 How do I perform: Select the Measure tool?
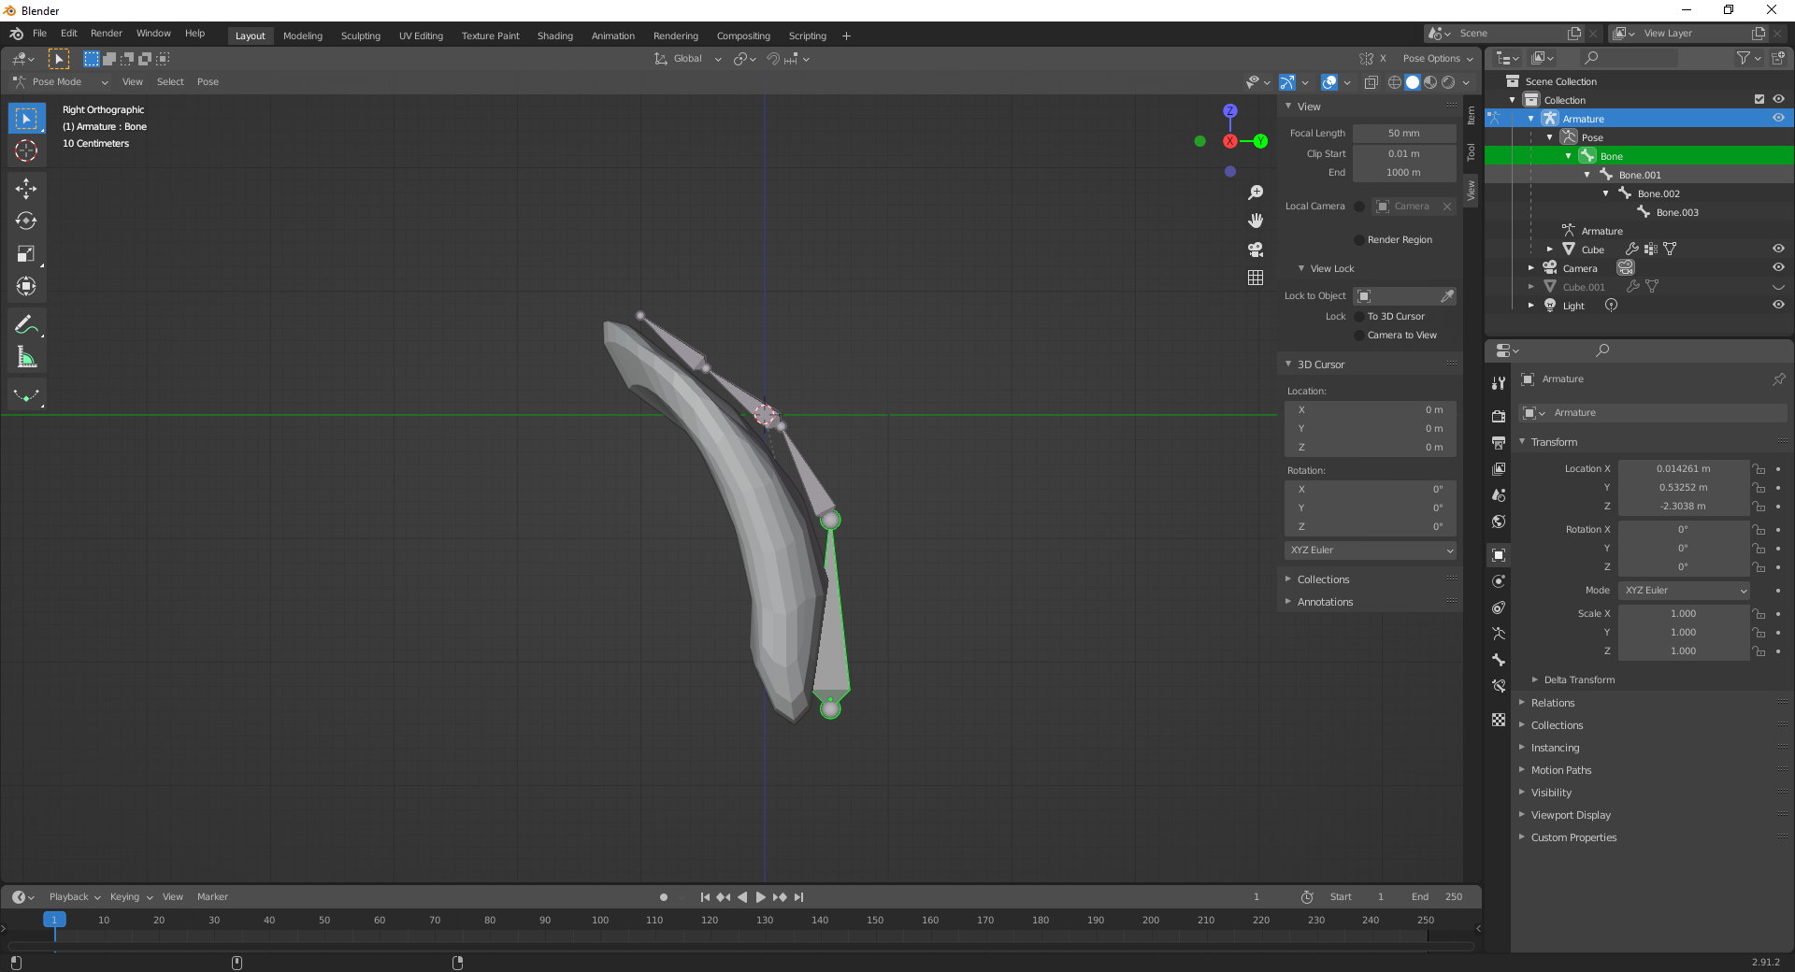(26, 358)
